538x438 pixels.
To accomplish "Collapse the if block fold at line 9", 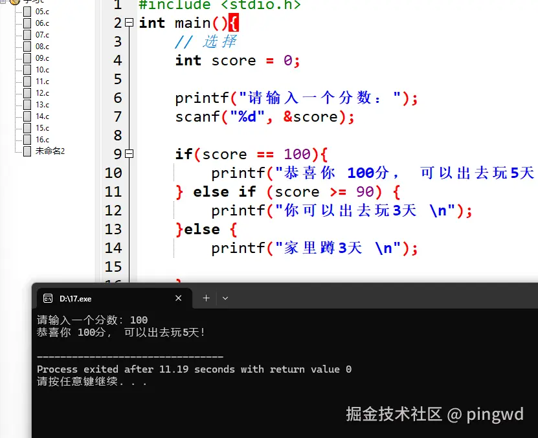I will tap(129, 154).
